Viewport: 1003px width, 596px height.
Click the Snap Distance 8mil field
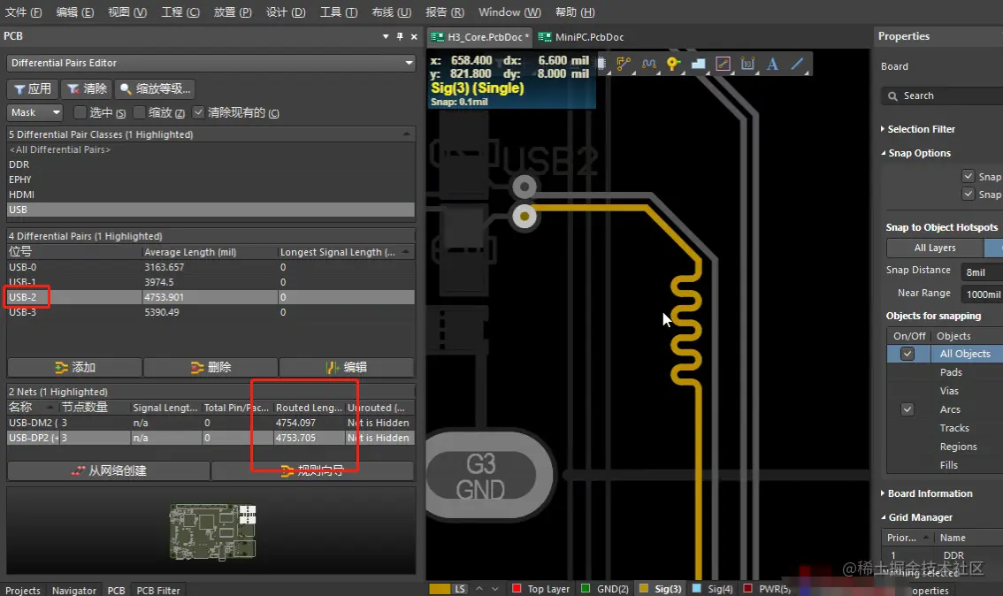tap(982, 271)
